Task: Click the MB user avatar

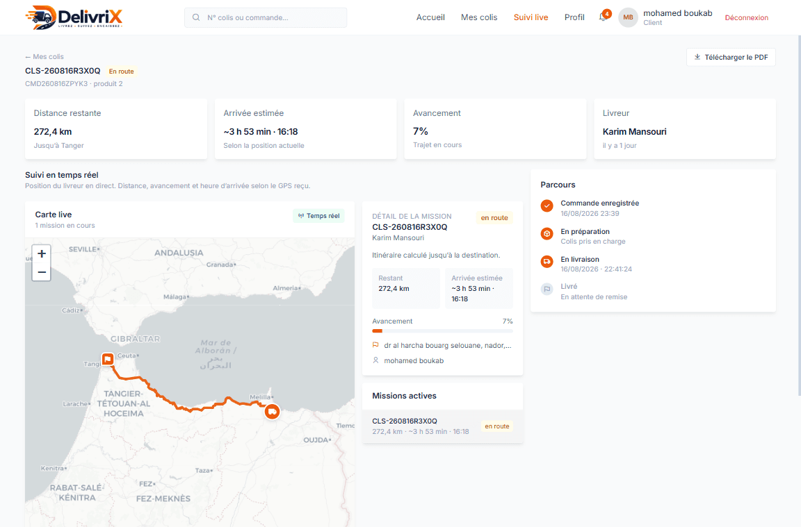Action: [x=628, y=17]
